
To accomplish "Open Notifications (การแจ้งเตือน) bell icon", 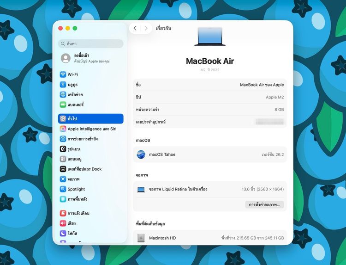I will point(63,213).
